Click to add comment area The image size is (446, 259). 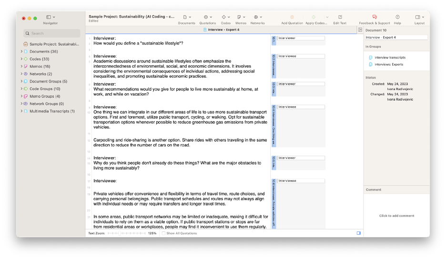tap(396, 216)
